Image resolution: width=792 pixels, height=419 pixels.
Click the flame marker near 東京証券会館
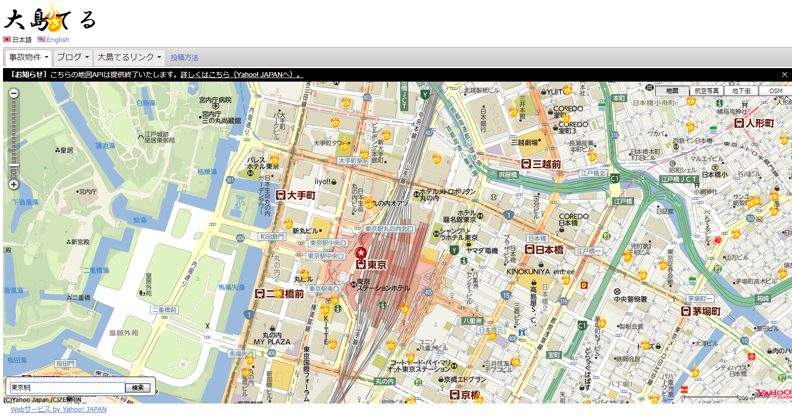click(663, 263)
